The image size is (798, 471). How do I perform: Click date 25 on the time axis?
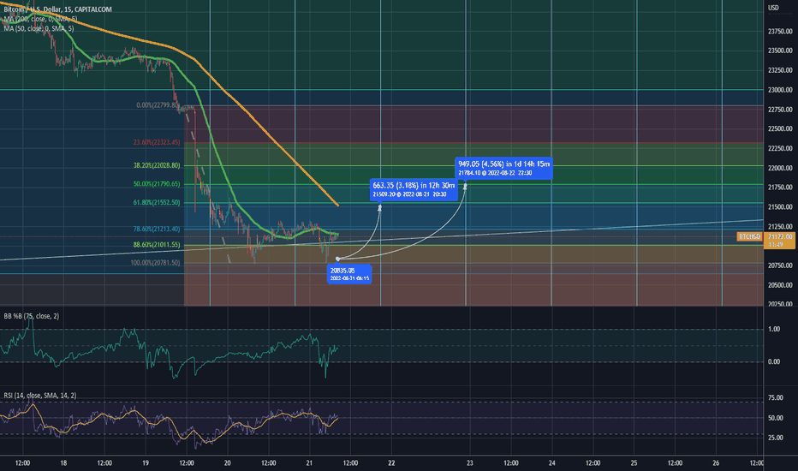point(634,462)
